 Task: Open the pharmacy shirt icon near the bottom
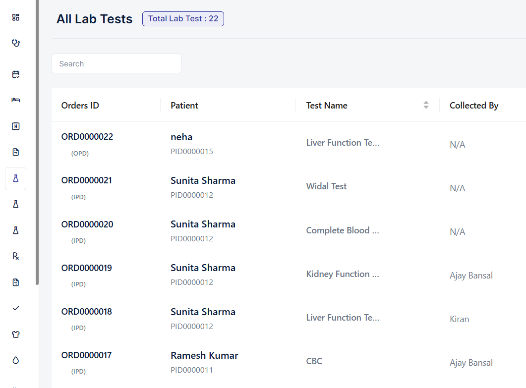tap(15, 334)
